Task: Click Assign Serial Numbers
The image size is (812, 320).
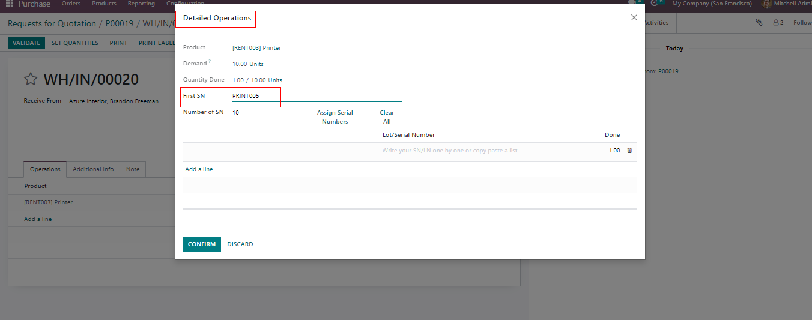Action: coord(335,117)
